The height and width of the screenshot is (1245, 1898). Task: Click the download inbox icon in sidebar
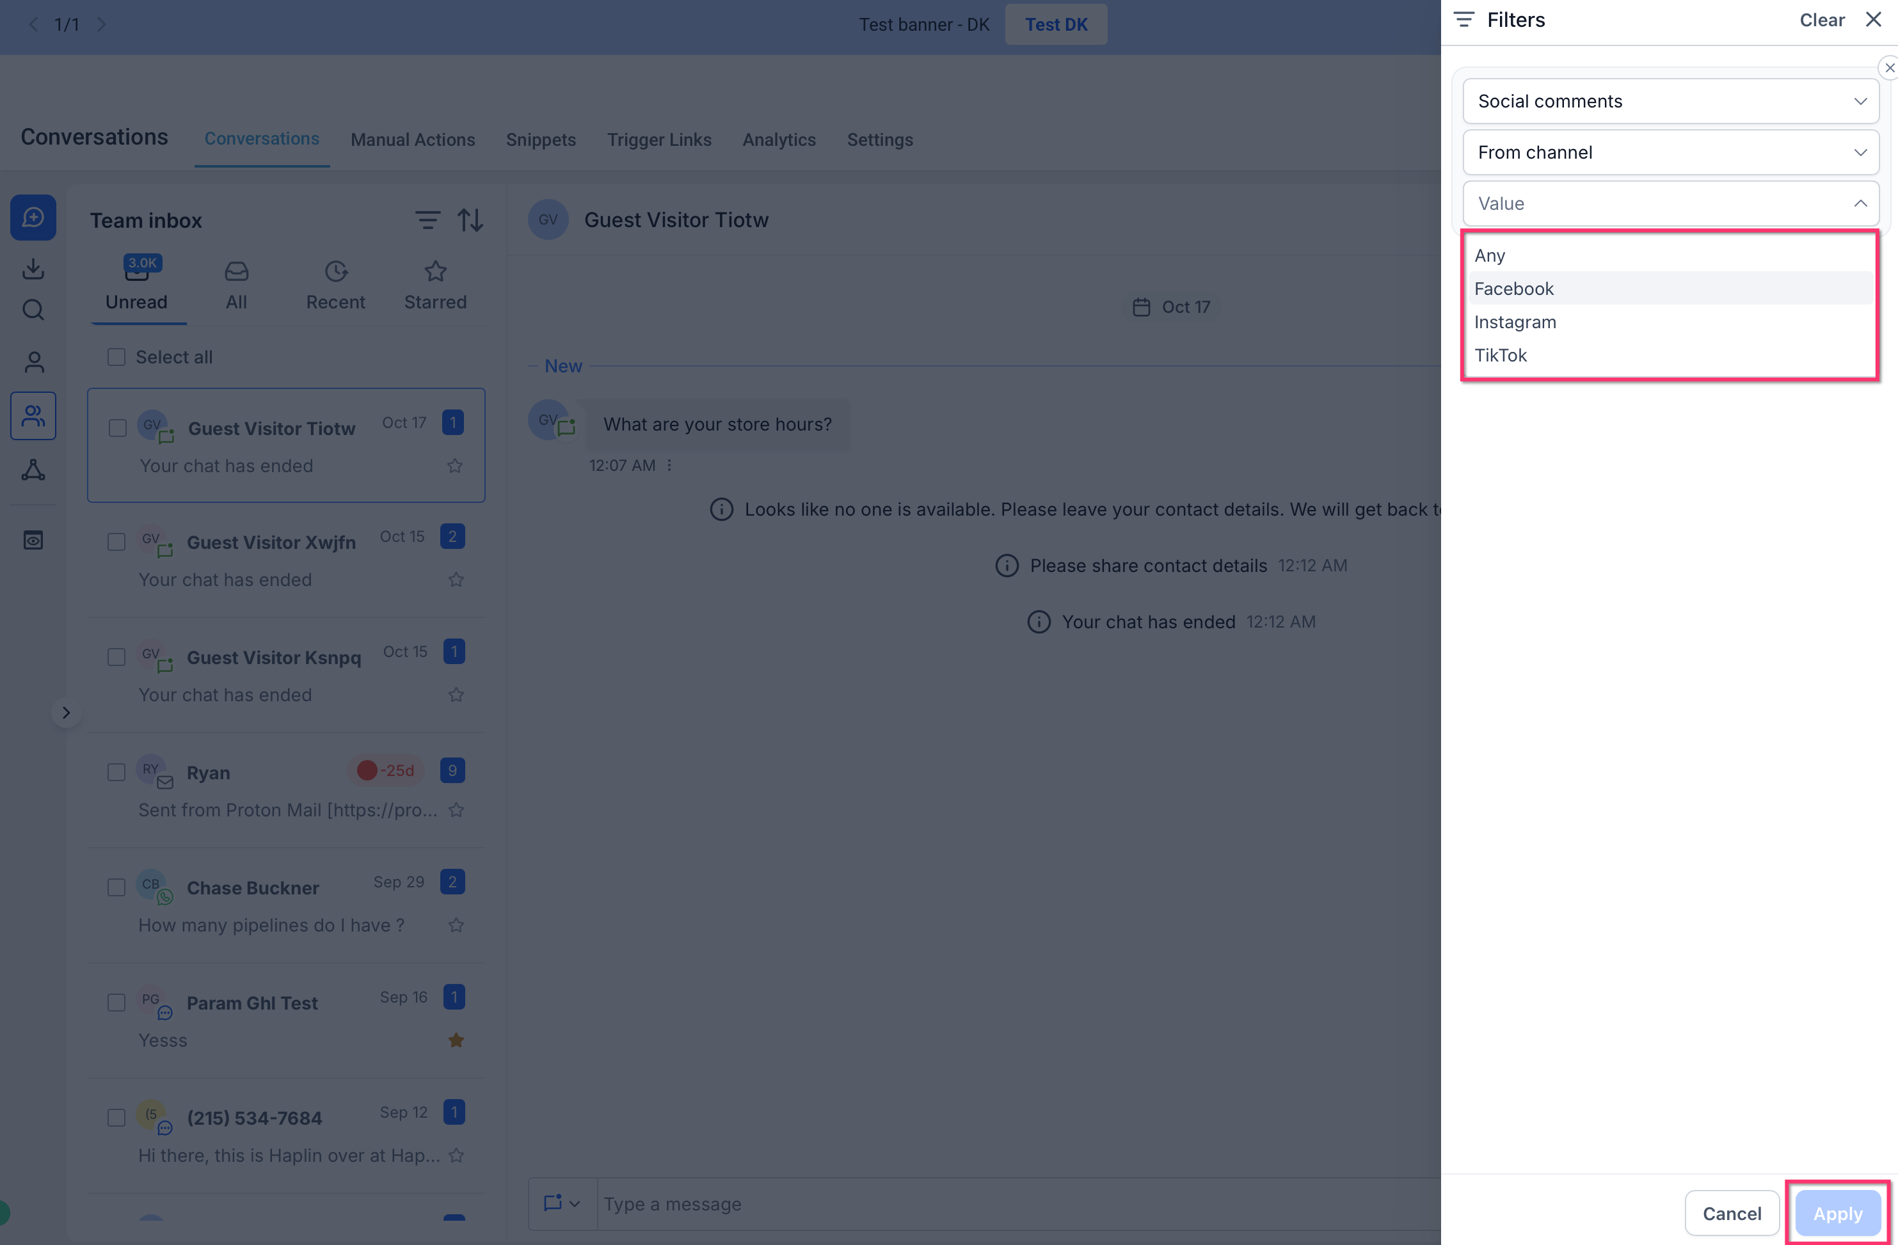click(33, 269)
